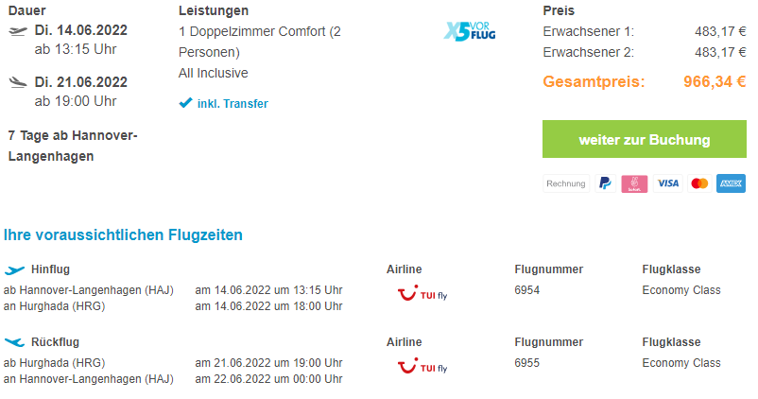Click the blue Rückflug airplane icon
The width and height of the screenshot is (758, 399).
tap(14, 342)
